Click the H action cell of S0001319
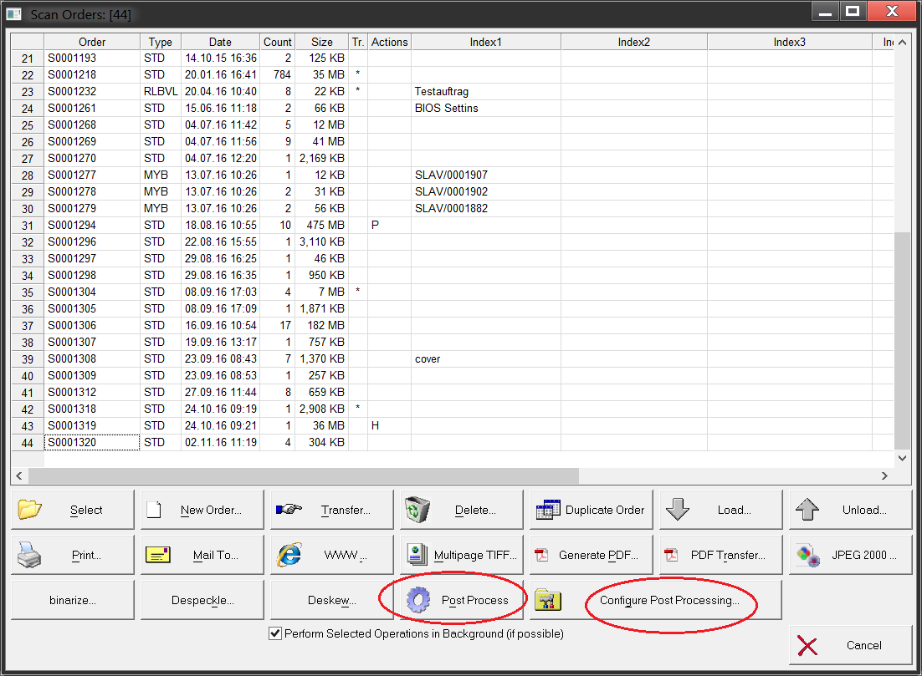 click(x=389, y=426)
